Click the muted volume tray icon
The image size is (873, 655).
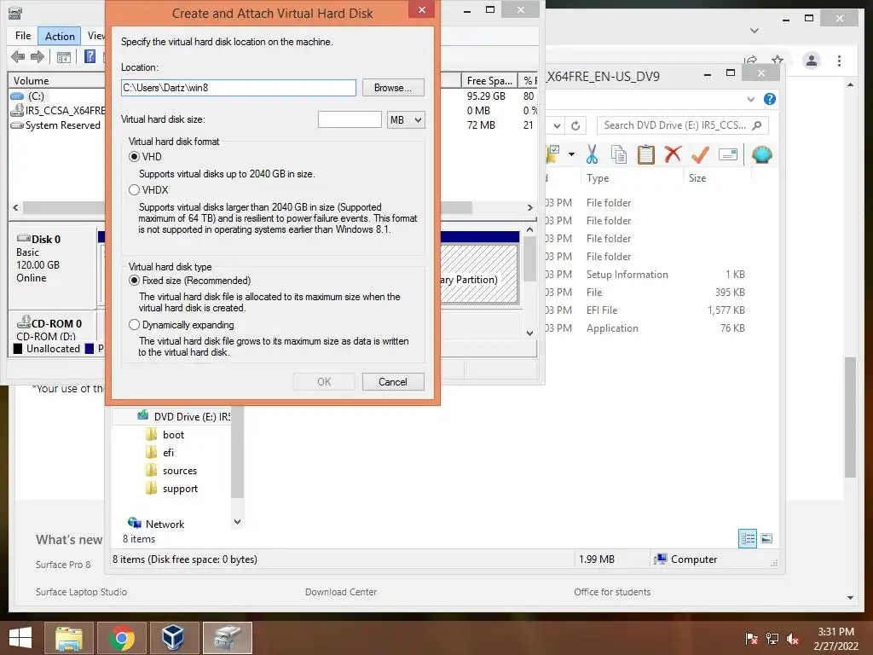[x=792, y=639]
